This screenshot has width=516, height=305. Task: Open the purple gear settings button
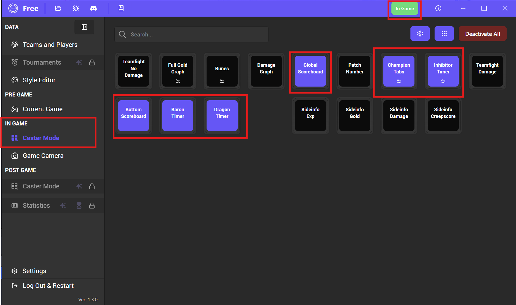pos(420,34)
